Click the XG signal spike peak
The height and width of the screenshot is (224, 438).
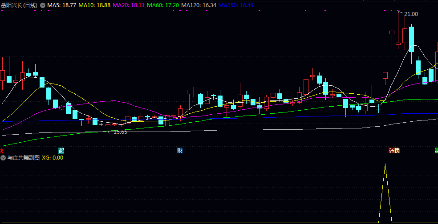coord(385,164)
